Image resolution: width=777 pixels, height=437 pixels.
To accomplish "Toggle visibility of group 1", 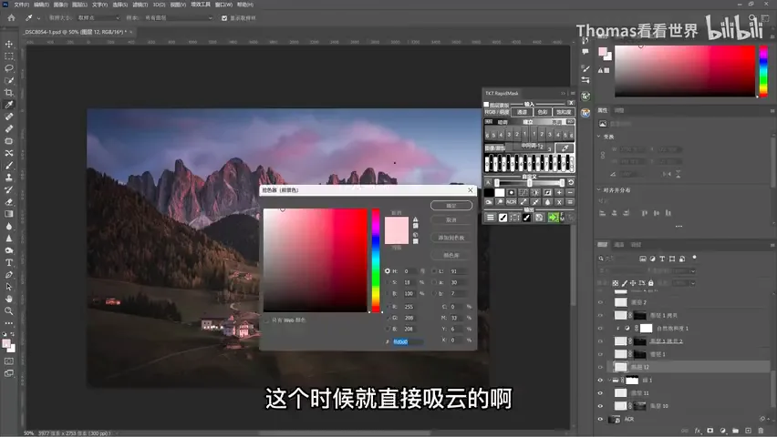I will pyautogui.click(x=601, y=380).
